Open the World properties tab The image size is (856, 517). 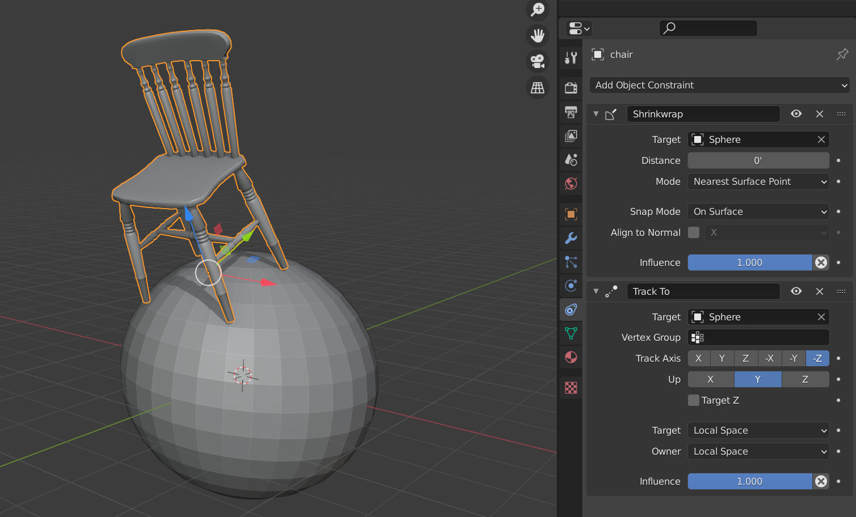571,183
